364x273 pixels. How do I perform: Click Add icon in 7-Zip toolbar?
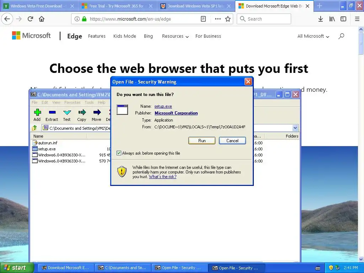(37, 115)
